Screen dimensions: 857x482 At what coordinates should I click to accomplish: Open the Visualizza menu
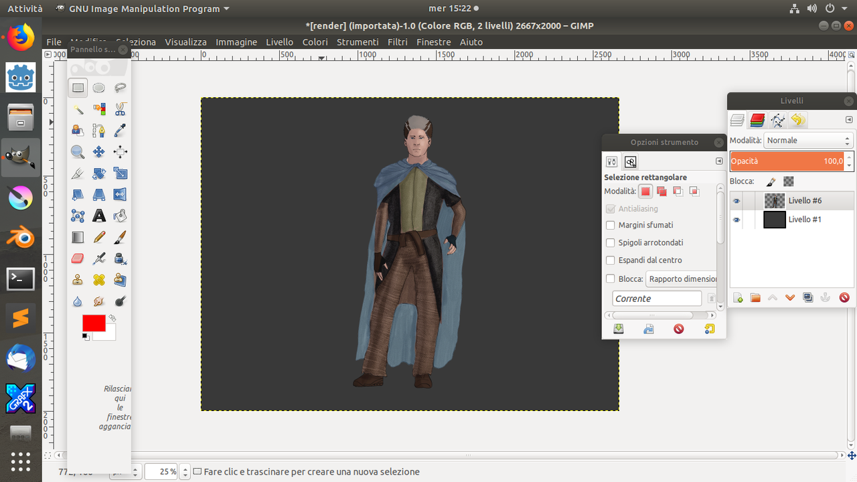point(185,42)
